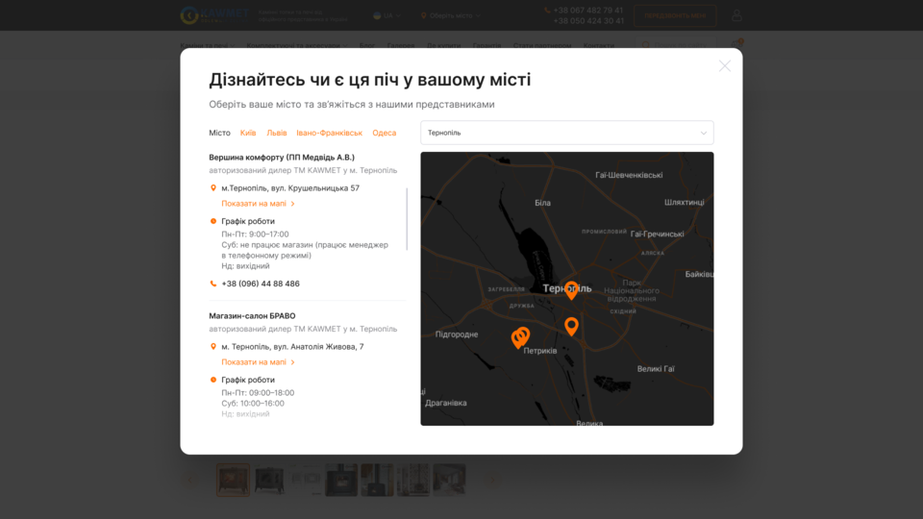This screenshot has height=519, width=923.
Task: Click the KAWMET logo in header
Action: coord(214,15)
